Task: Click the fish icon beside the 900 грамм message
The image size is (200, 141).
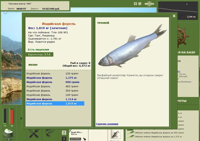Action: [130, 133]
